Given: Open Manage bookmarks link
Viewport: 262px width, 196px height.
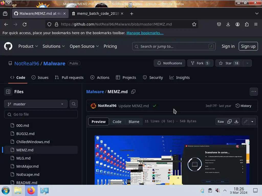Looking at the screenshot, I should [145, 33].
